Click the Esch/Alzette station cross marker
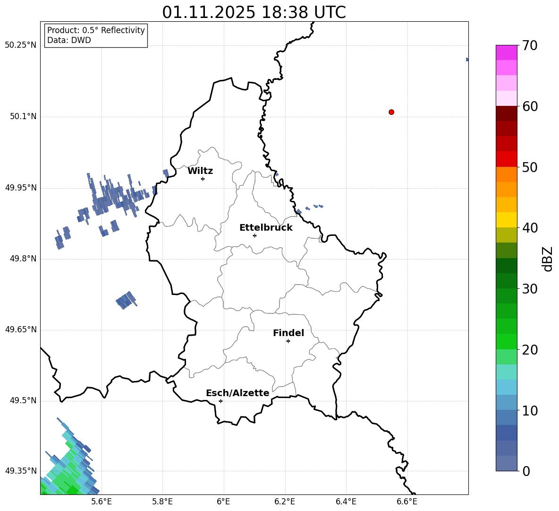Screen dimensions: 559x511 (x=220, y=401)
